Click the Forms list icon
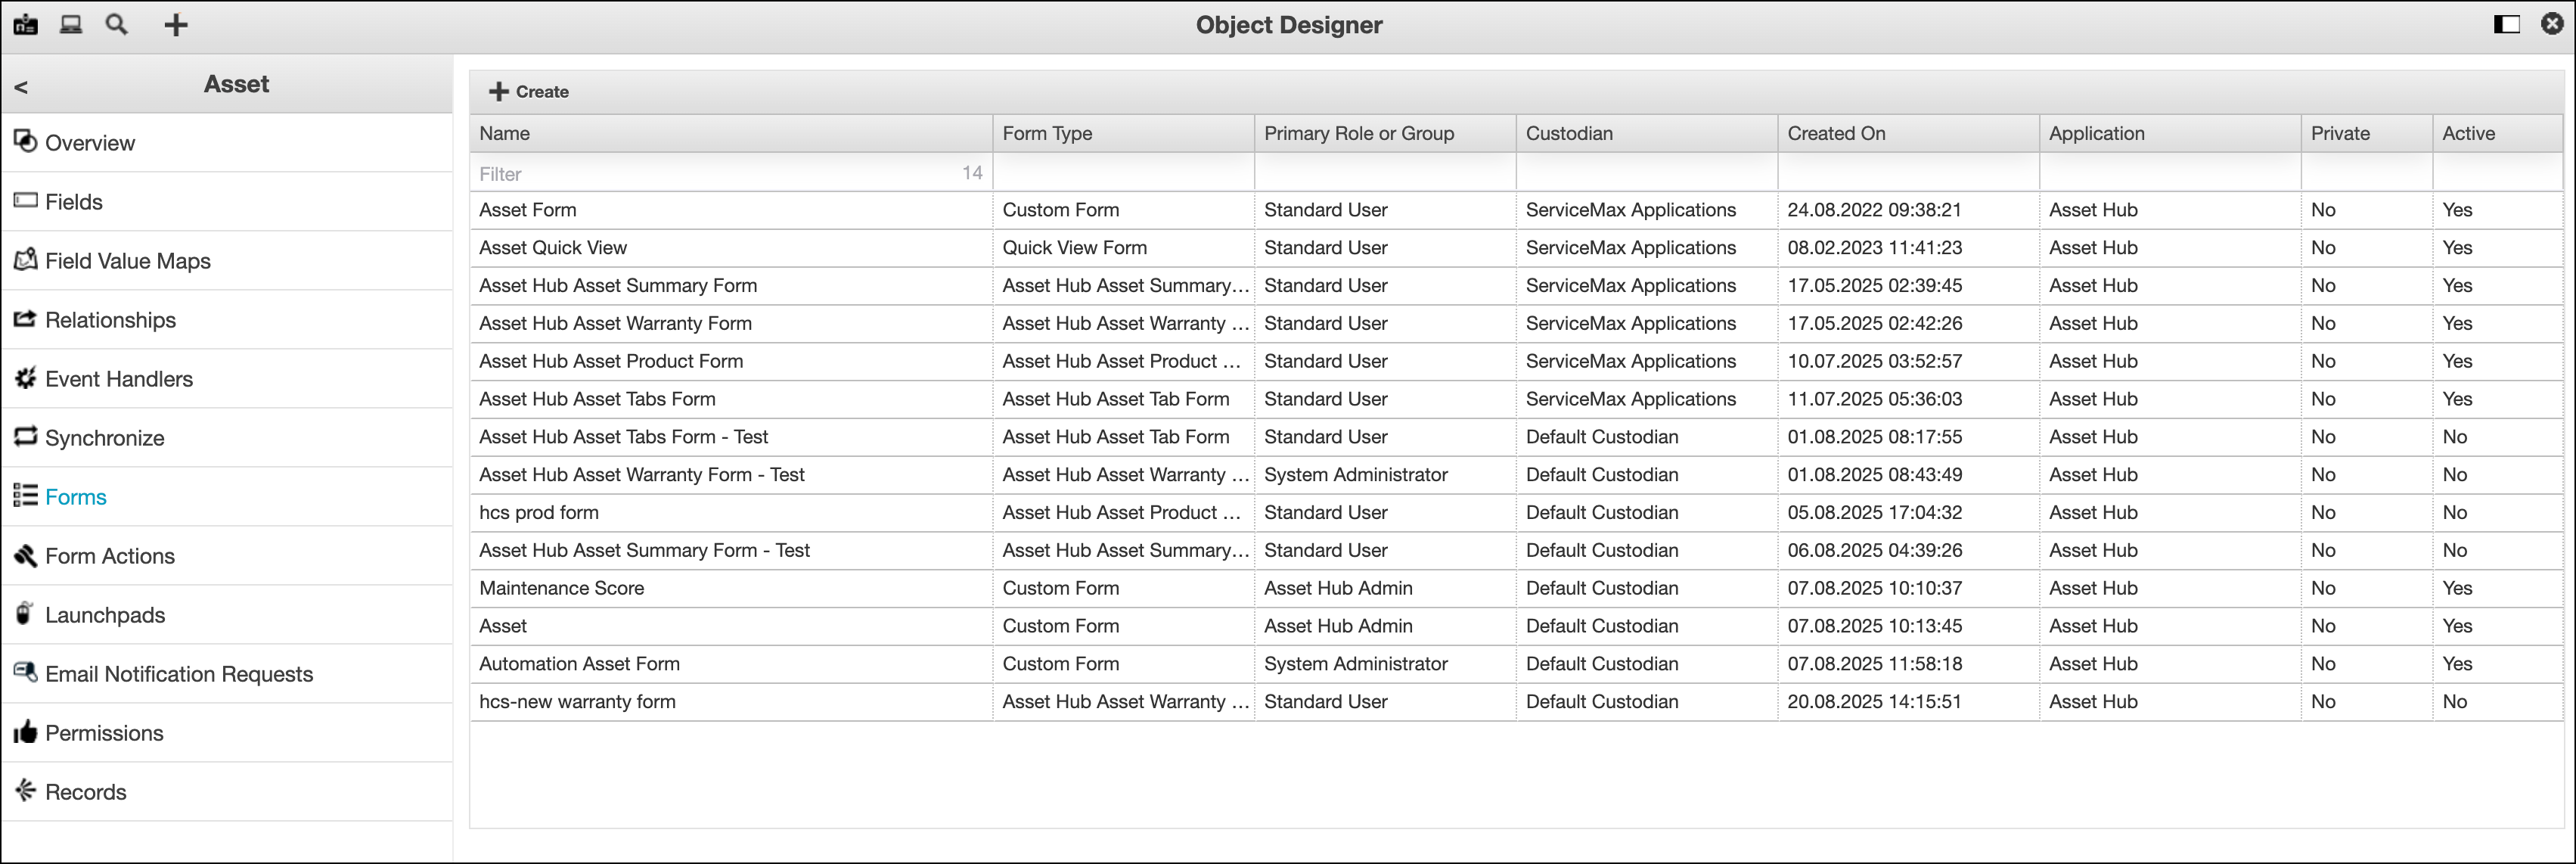Viewport: 2576px width, 864px height. pyautogui.click(x=25, y=495)
